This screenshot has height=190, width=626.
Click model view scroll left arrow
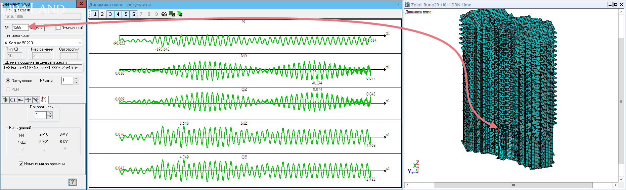(x=407, y=185)
